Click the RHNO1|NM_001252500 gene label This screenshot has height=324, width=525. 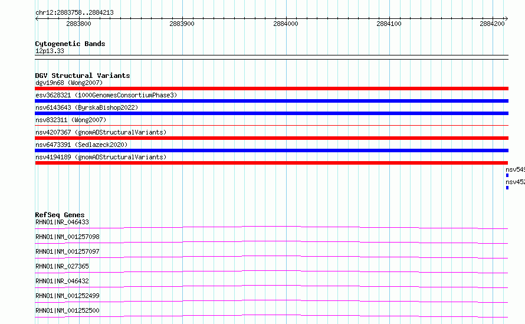coord(67,310)
